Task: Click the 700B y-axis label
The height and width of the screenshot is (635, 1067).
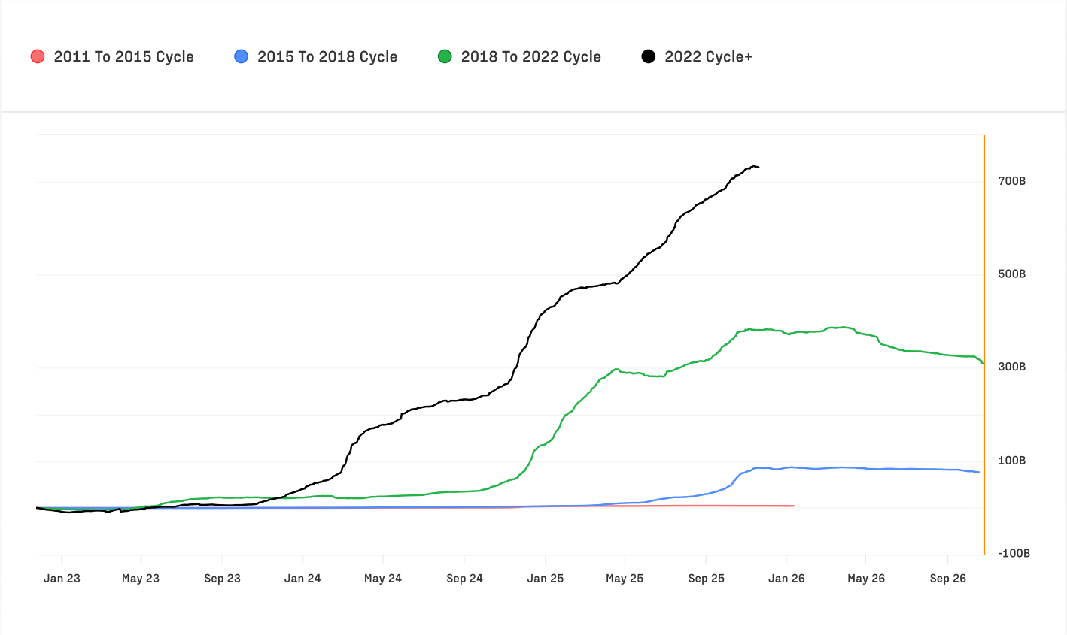Action: pos(1011,181)
